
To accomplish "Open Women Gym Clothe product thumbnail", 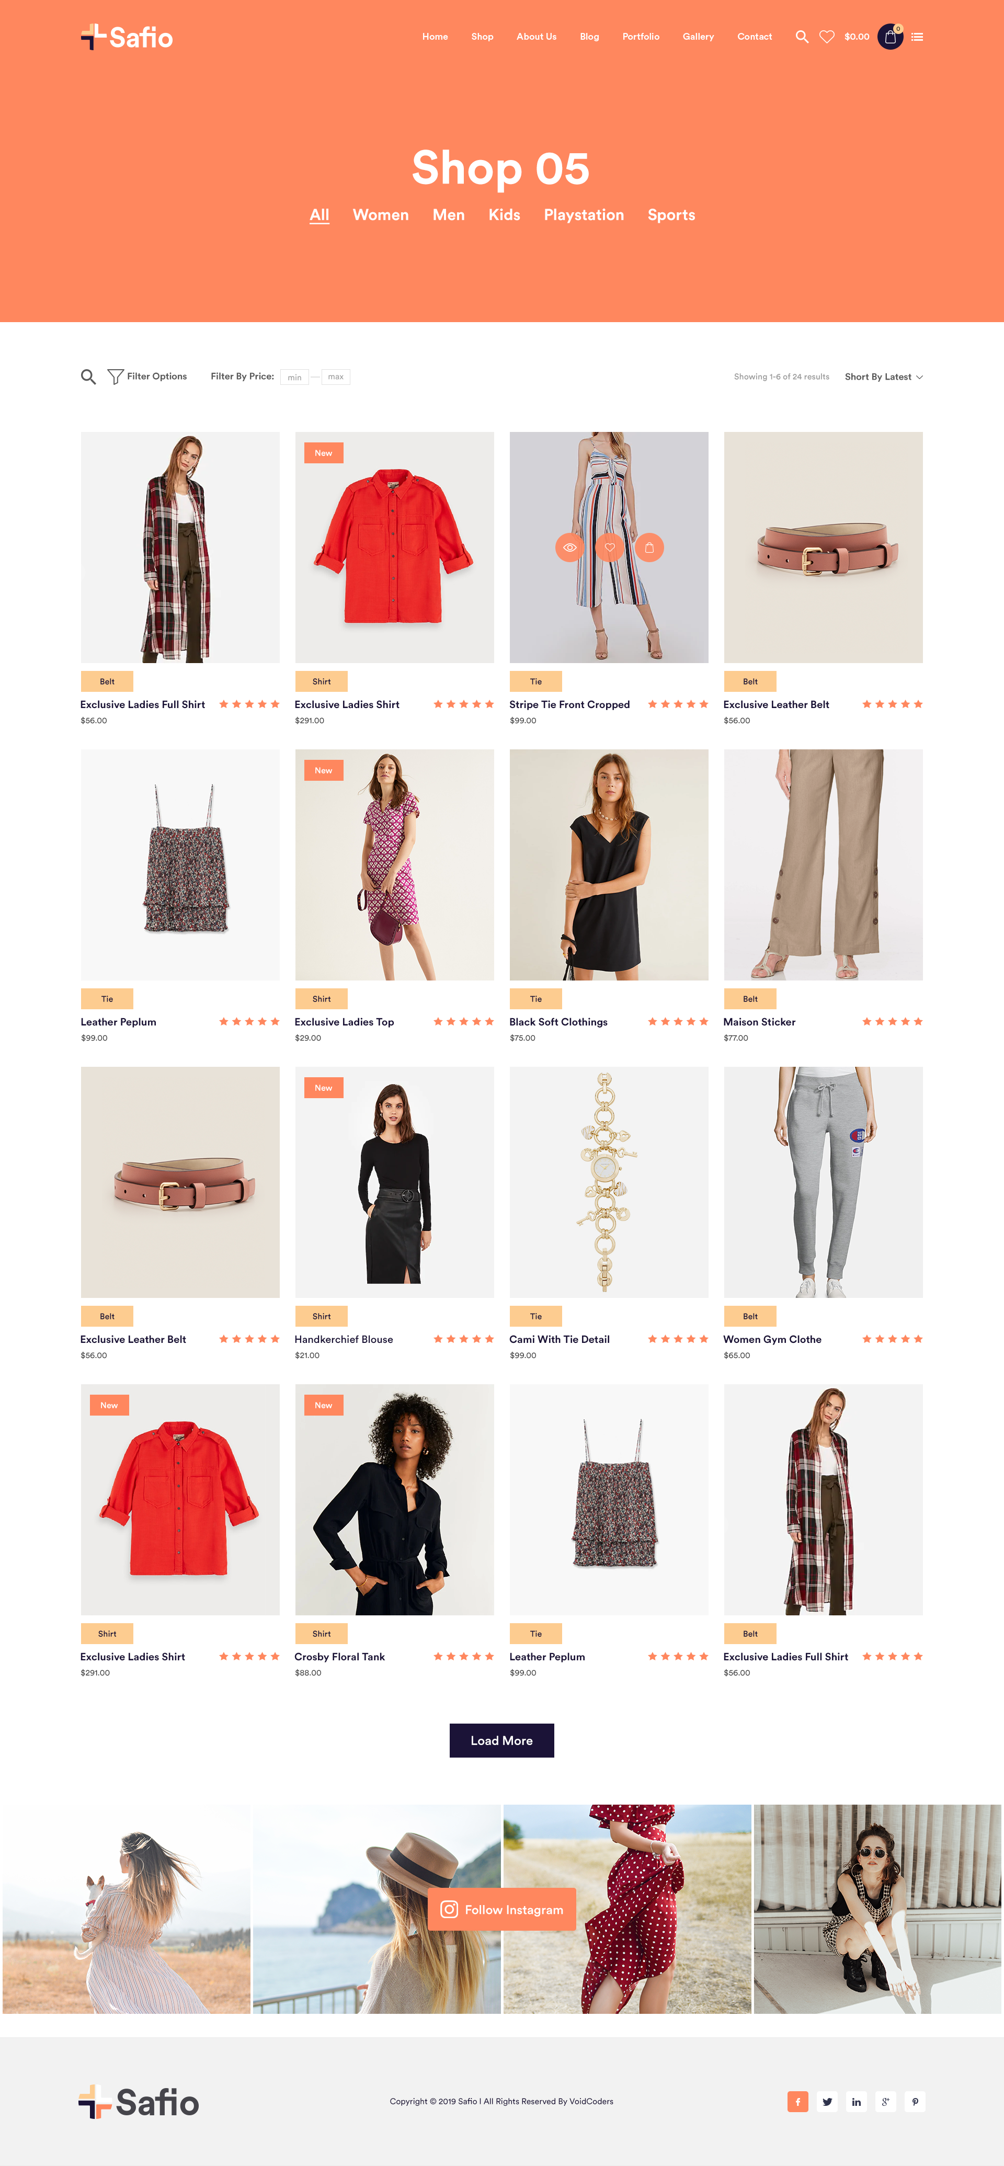I will coord(823,1182).
